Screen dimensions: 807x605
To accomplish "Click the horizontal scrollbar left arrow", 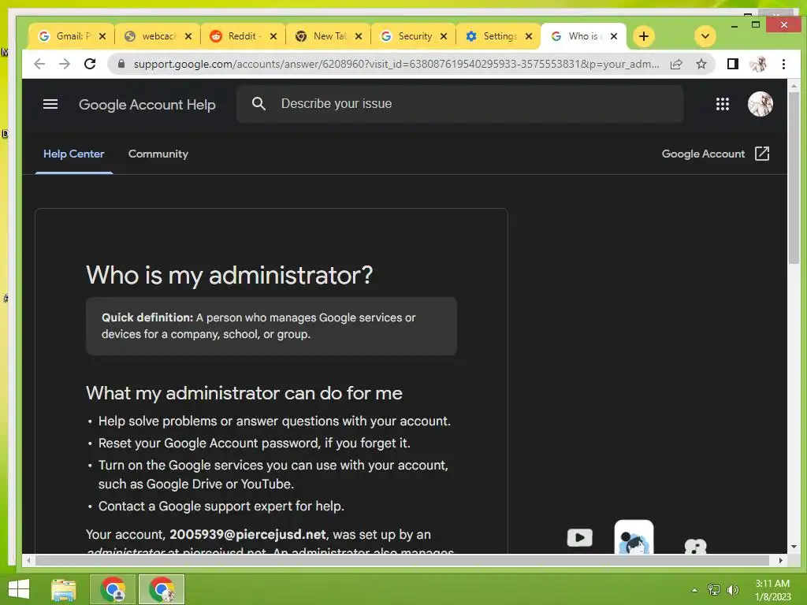I will coord(29,560).
